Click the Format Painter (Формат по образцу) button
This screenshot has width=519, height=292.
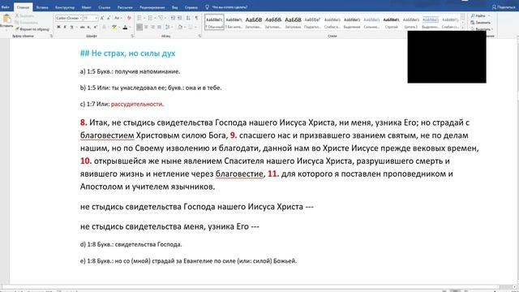32,29
